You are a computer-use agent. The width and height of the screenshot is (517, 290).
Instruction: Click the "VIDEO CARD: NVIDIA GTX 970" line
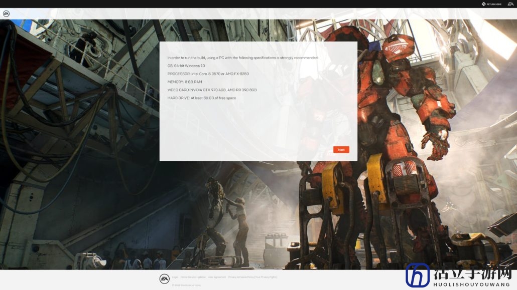[x=212, y=90]
